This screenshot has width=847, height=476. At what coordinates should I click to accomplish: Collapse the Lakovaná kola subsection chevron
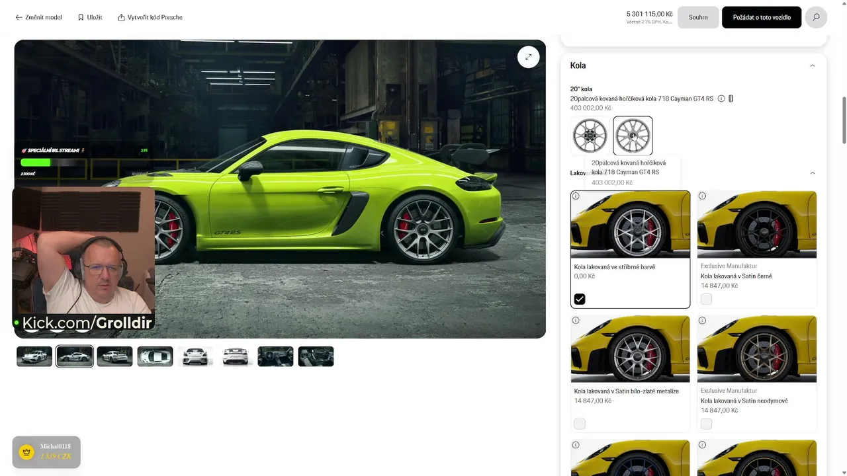pos(813,173)
